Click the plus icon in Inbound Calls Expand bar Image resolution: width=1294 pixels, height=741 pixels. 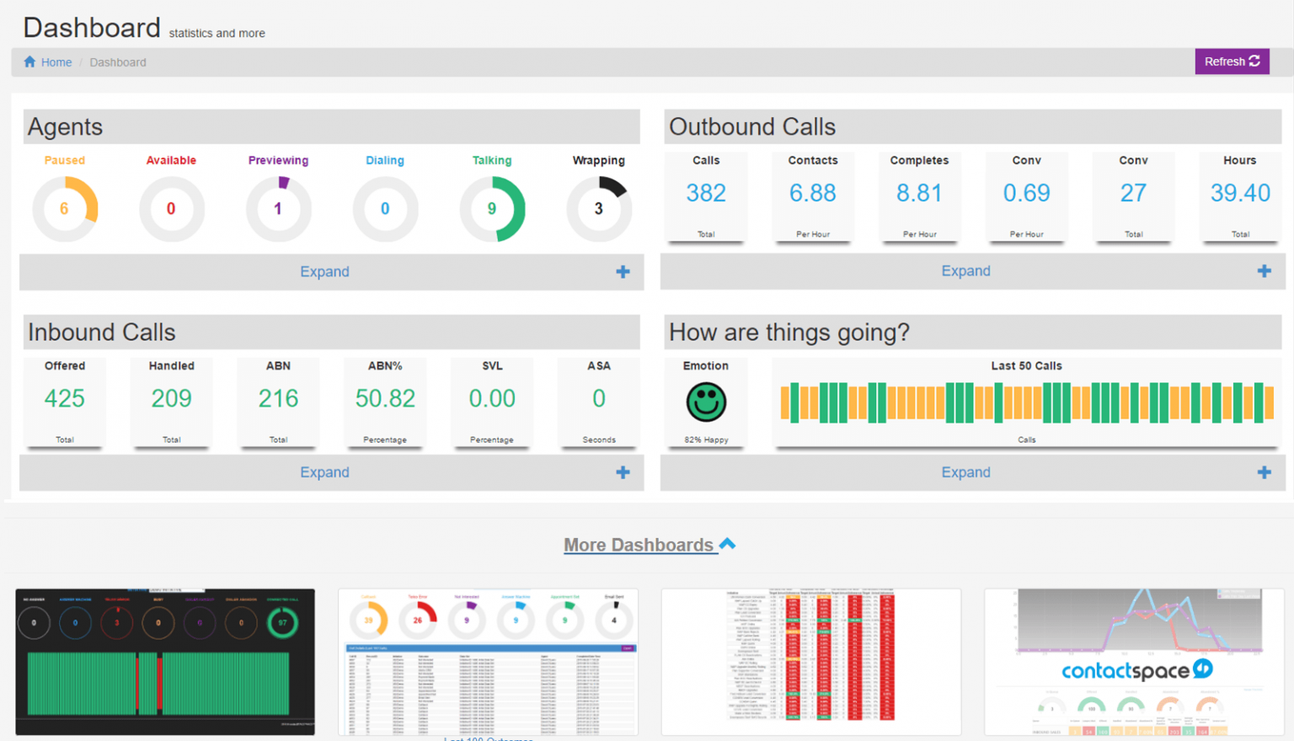pyautogui.click(x=623, y=472)
